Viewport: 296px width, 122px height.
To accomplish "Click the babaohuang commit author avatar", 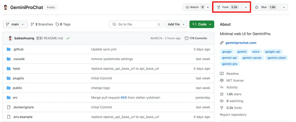I will [x=10, y=38].
